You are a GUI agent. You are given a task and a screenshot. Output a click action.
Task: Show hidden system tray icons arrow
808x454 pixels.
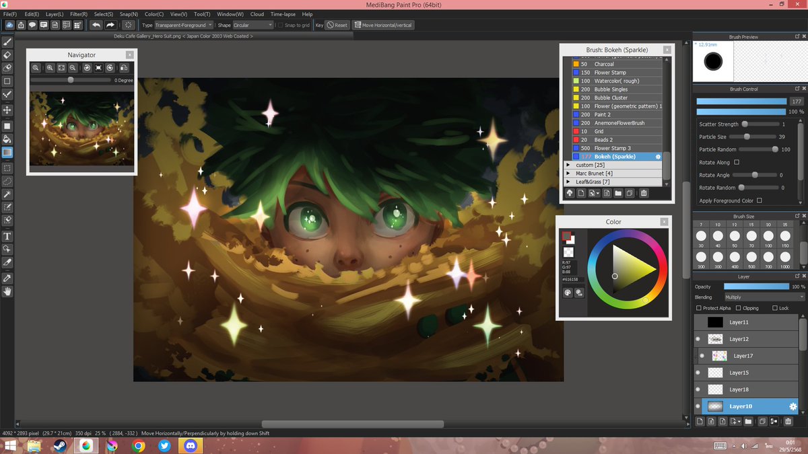(x=733, y=446)
